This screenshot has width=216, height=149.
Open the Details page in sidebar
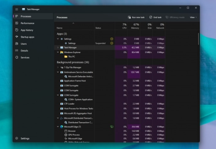[33, 51]
